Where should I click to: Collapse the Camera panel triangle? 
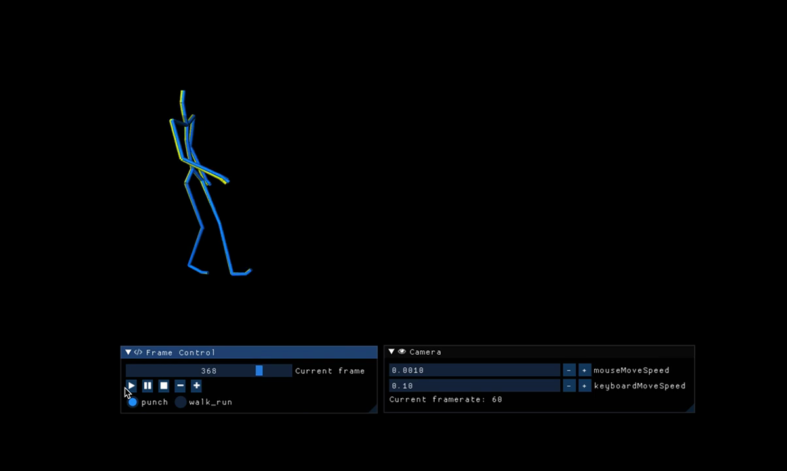click(x=392, y=352)
